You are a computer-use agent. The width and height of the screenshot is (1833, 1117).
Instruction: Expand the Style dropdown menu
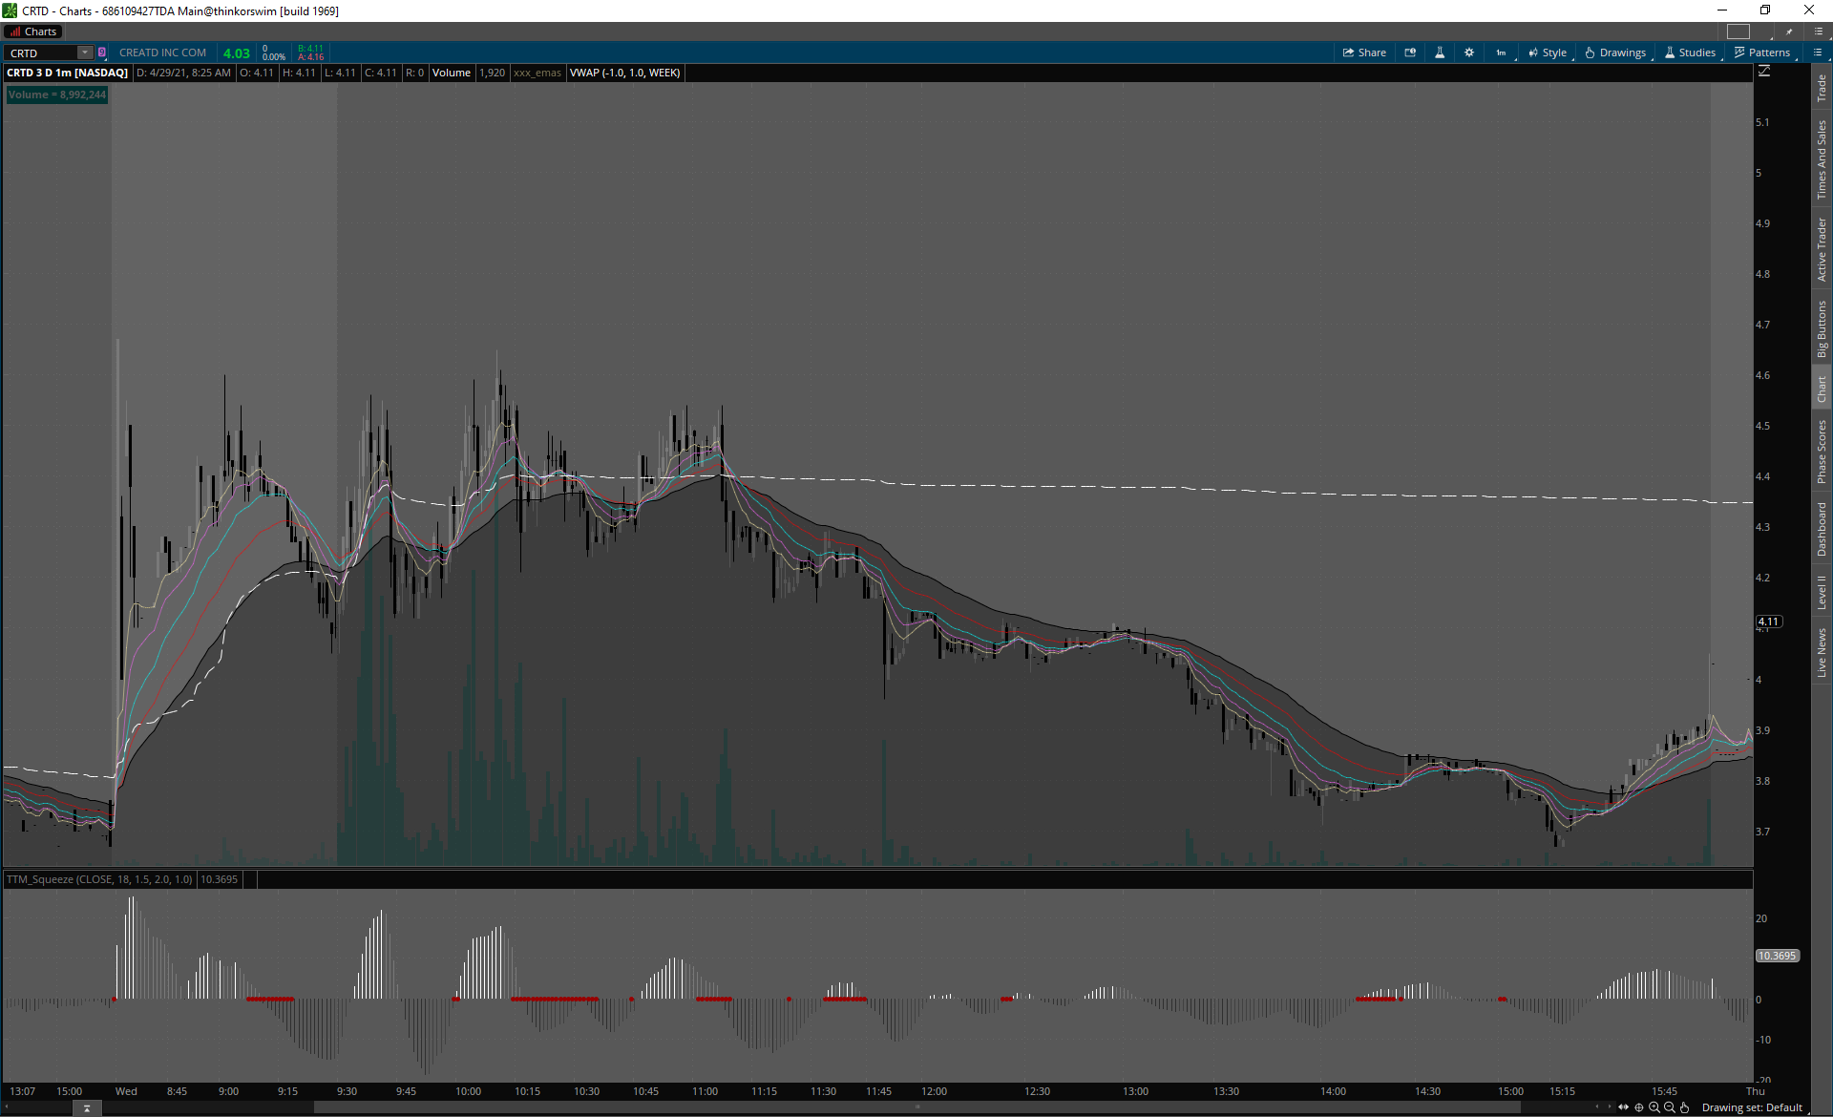[x=1548, y=53]
